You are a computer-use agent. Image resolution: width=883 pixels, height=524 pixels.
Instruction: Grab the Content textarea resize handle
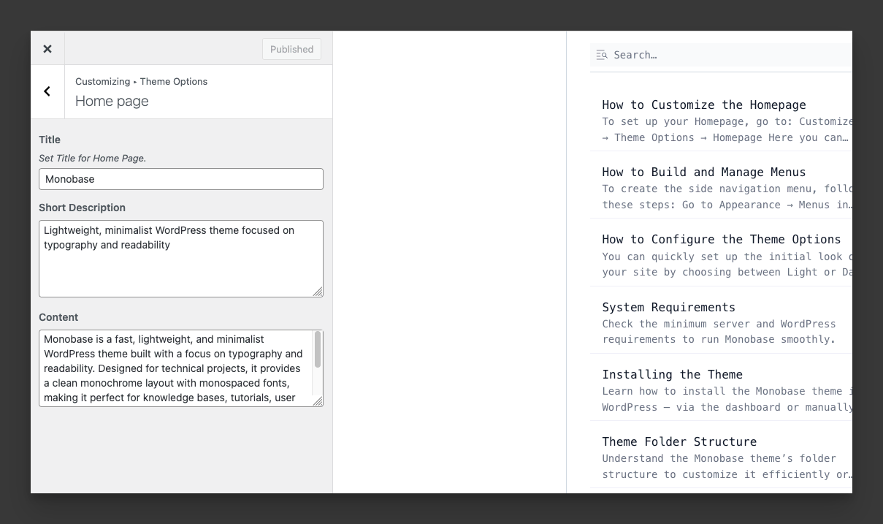point(318,401)
